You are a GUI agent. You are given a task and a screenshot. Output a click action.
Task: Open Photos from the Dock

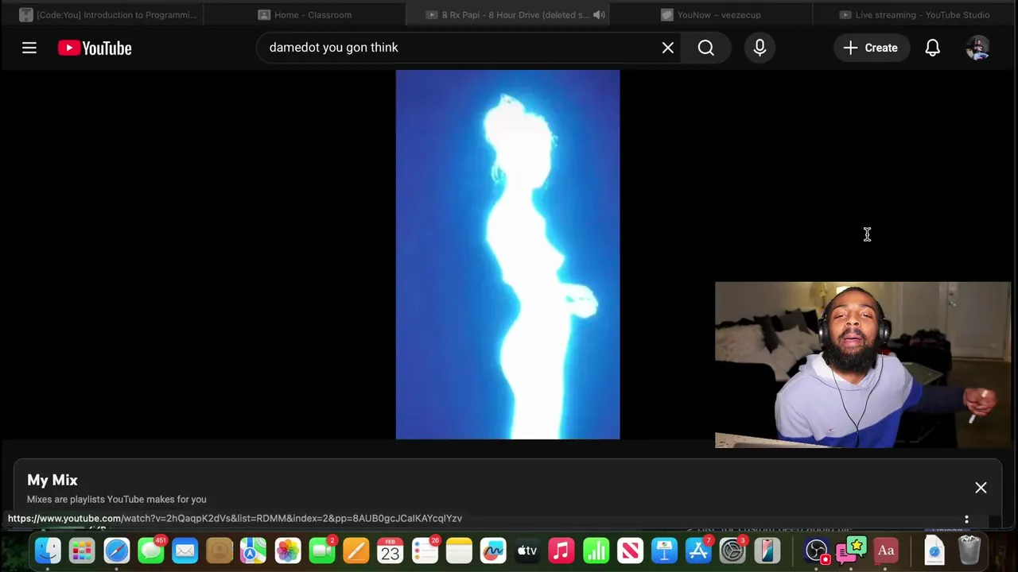pyautogui.click(x=288, y=551)
